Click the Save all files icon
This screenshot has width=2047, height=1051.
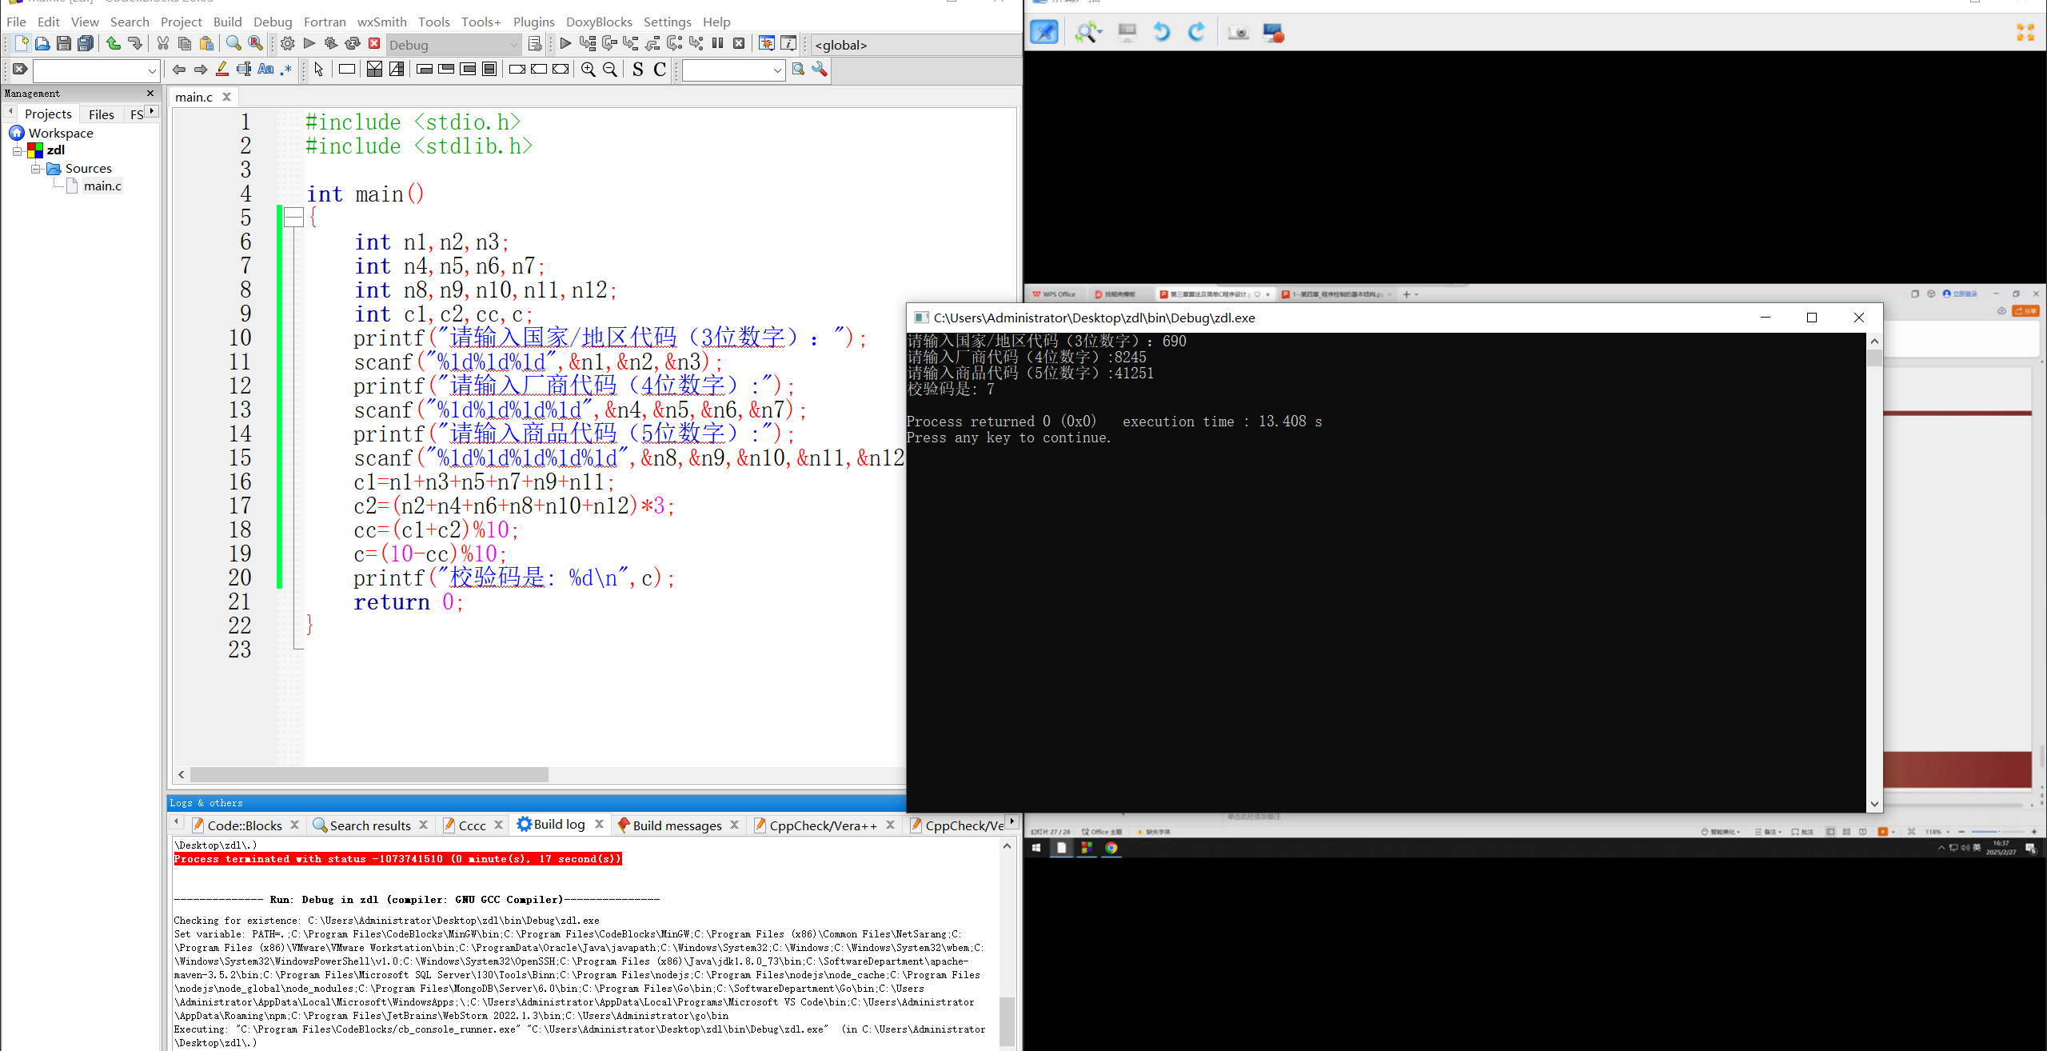pos(86,44)
